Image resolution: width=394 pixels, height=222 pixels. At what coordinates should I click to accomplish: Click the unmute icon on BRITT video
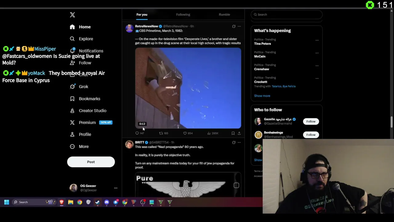tap(236, 185)
